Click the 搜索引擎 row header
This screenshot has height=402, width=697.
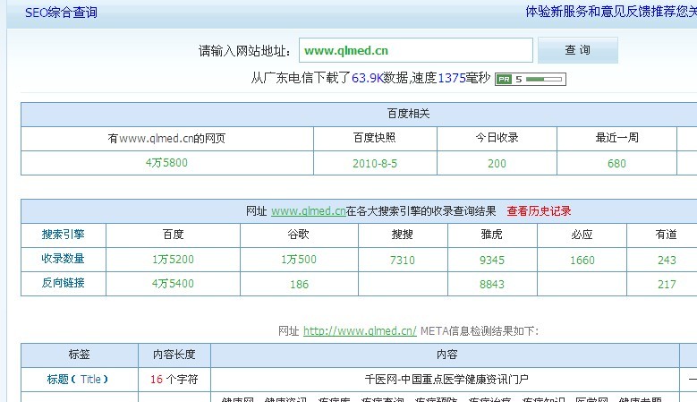(x=64, y=235)
